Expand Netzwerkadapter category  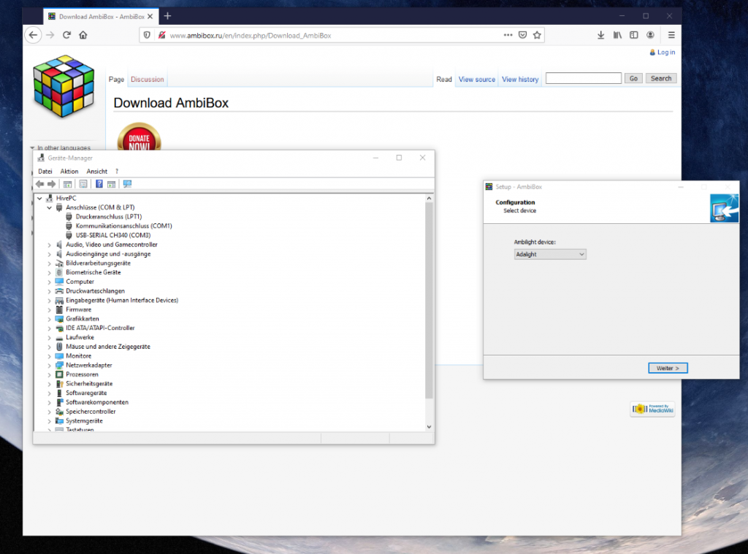49,365
